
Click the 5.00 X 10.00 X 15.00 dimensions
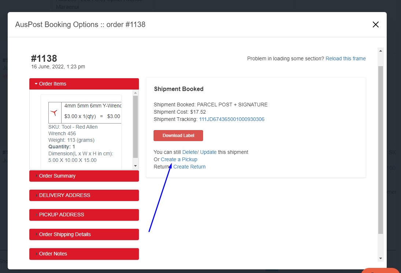pyautogui.click(x=72, y=160)
